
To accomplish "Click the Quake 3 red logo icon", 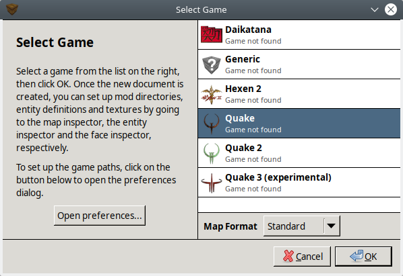I will (211, 183).
